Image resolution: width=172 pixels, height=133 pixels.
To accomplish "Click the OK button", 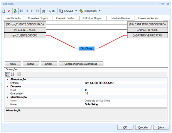I will point(125,127).
